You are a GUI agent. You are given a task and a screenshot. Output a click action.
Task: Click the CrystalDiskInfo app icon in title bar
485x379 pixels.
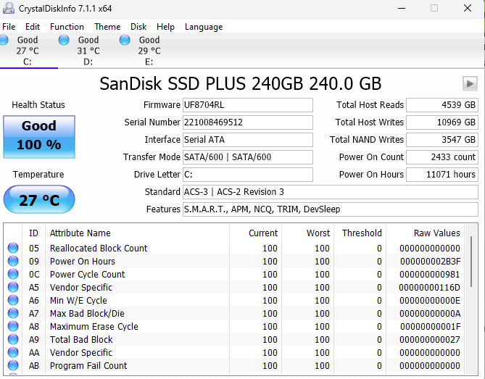coord(8,8)
